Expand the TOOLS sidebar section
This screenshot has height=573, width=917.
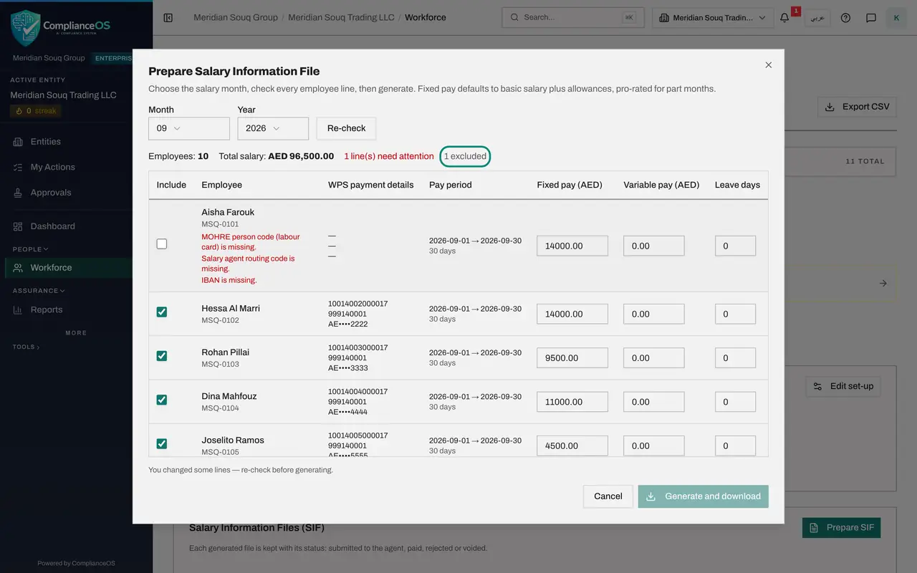tap(27, 347)
